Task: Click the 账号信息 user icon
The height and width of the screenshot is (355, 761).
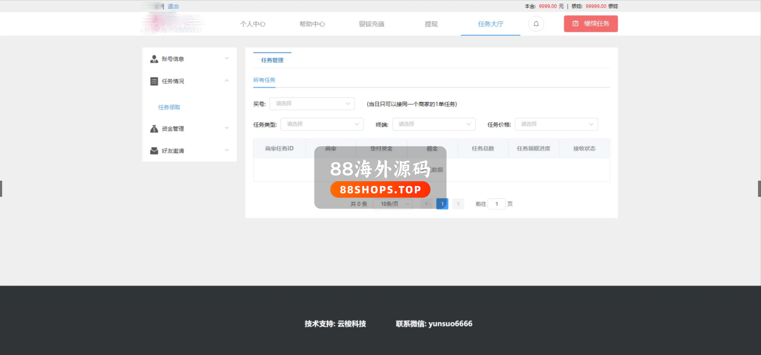Action: pyautogui.click(x=154, y=59)
